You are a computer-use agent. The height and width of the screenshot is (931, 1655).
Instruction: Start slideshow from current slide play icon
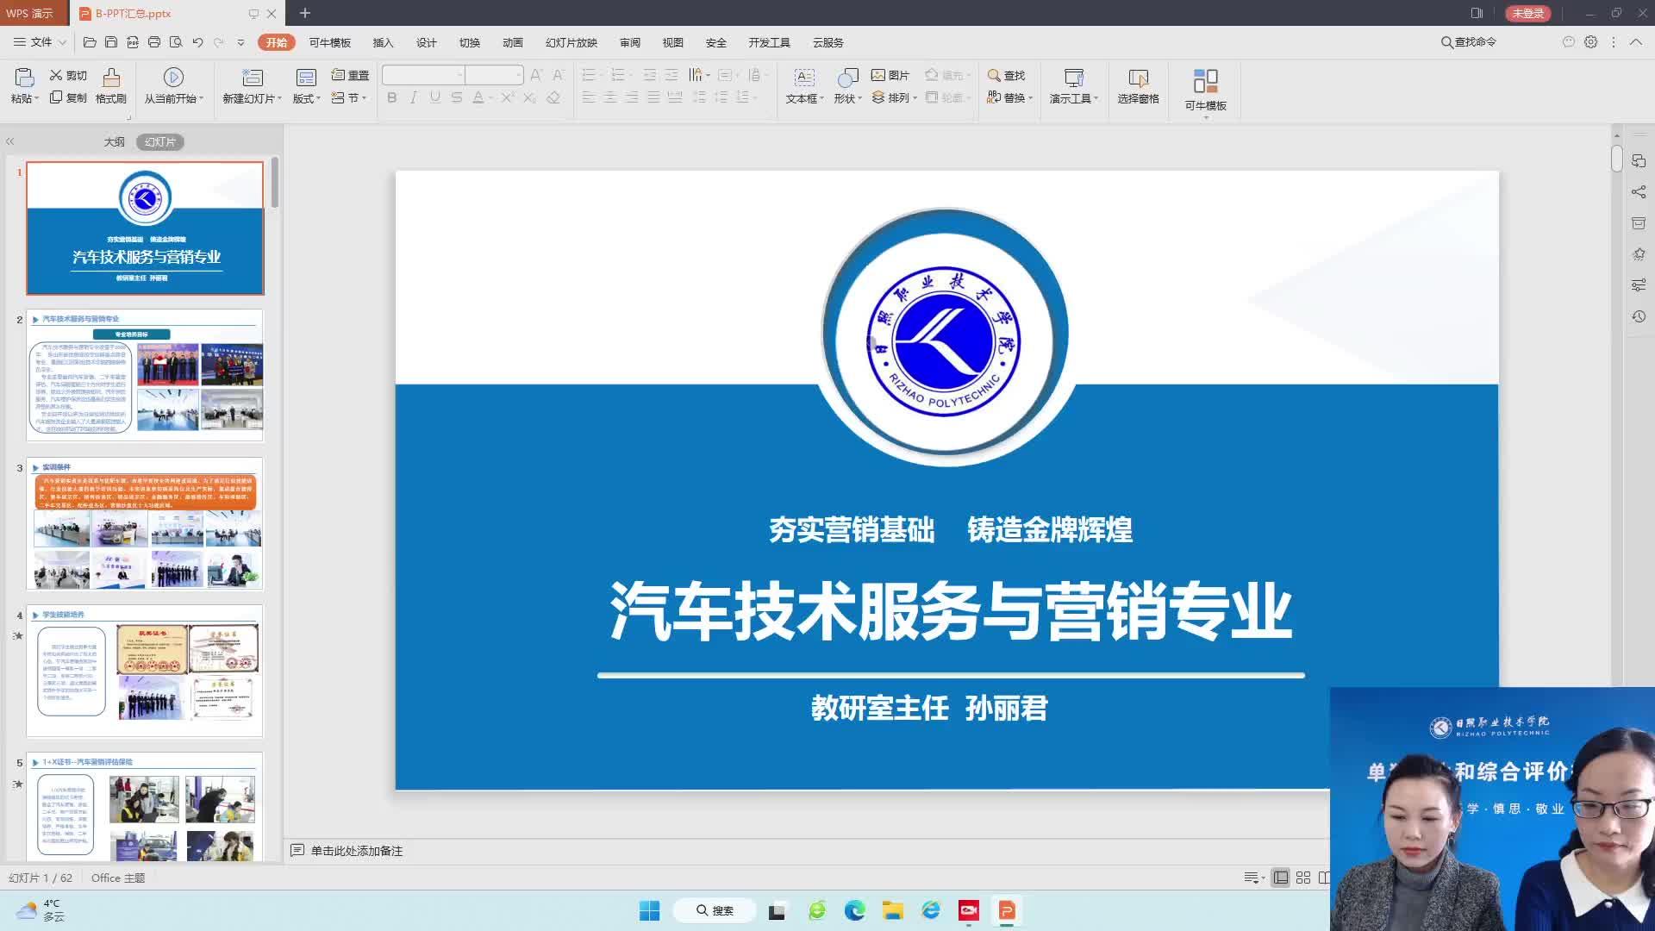tap(173, 78)
